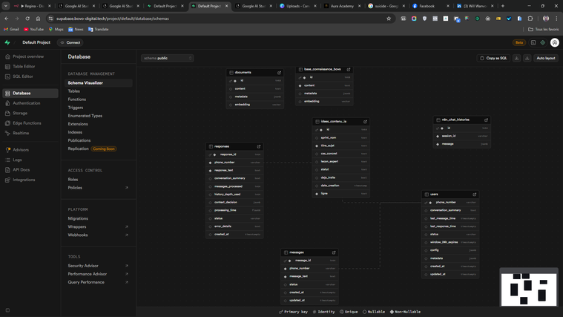Select Tables in Database Management menu
The height and width of the screenshot is (317, 563).
pyautogui.click(x=74, y=91)
